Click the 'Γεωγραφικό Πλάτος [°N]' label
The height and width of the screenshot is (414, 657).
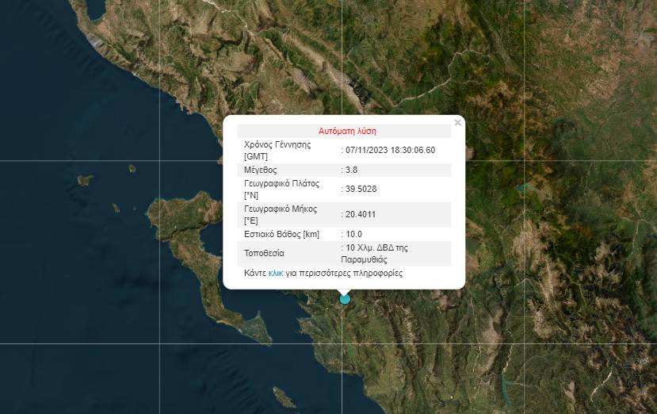tap(282, 189)
